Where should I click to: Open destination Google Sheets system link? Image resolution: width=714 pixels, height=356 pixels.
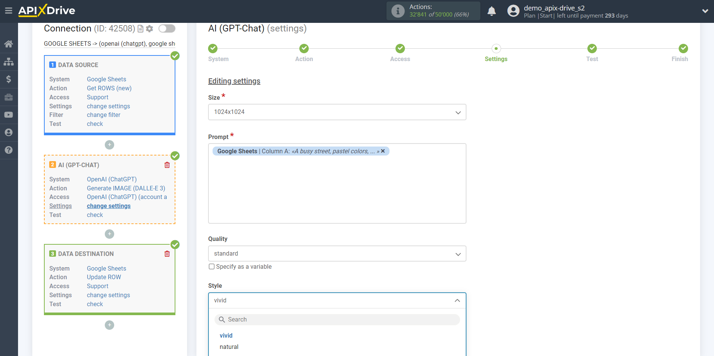[107, 268]
